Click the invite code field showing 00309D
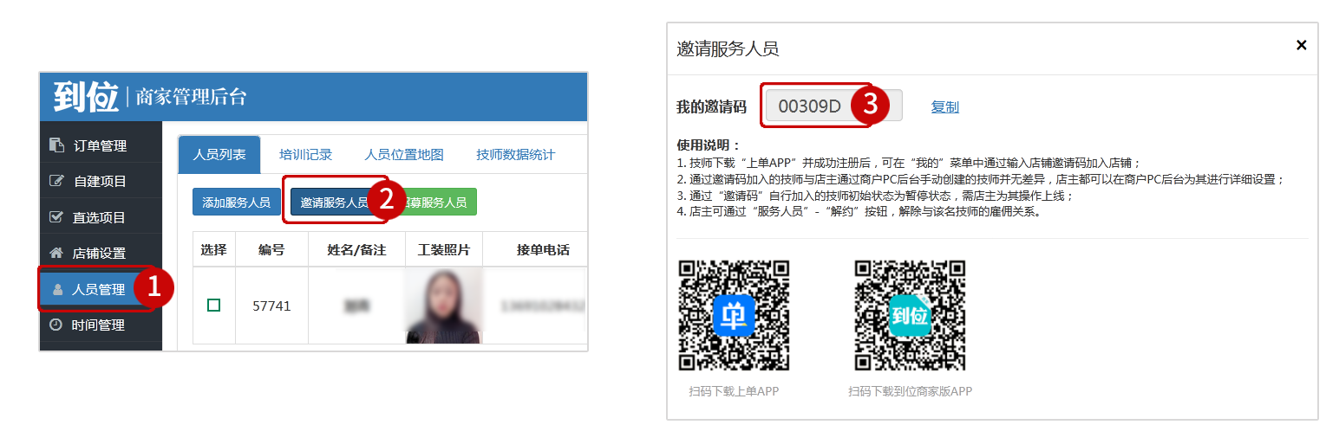This screenshot has width=1339, height=444. [x=809, y=106]
